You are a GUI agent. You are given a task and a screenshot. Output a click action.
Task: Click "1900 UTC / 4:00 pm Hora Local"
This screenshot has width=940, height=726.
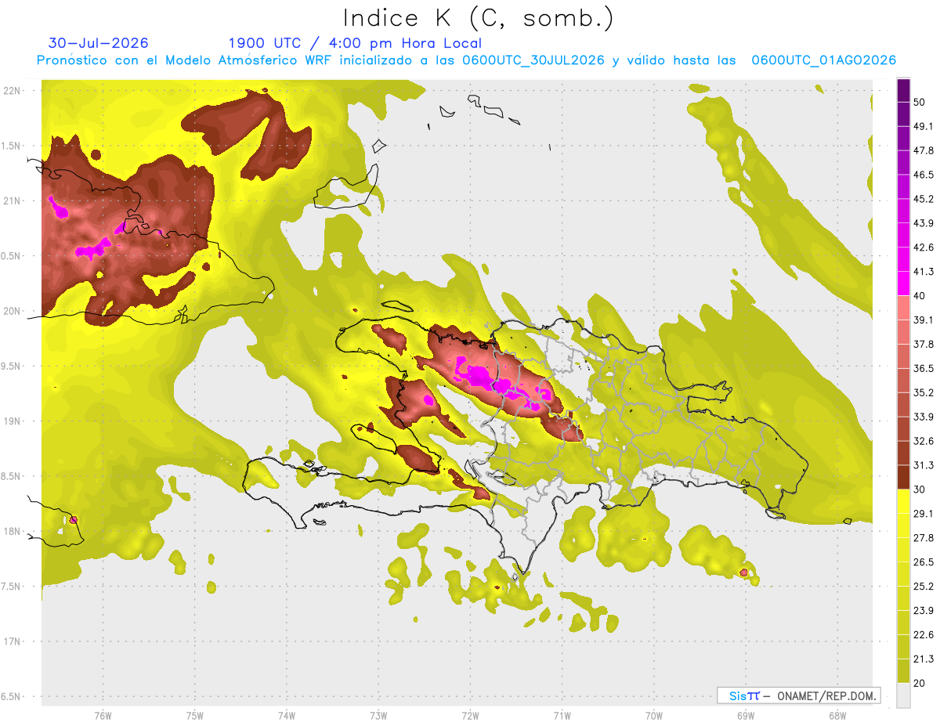pyautogui.click(x=355, y=43)
